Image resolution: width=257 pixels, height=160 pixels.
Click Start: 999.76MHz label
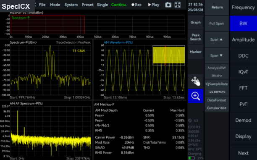click(22, 97)
